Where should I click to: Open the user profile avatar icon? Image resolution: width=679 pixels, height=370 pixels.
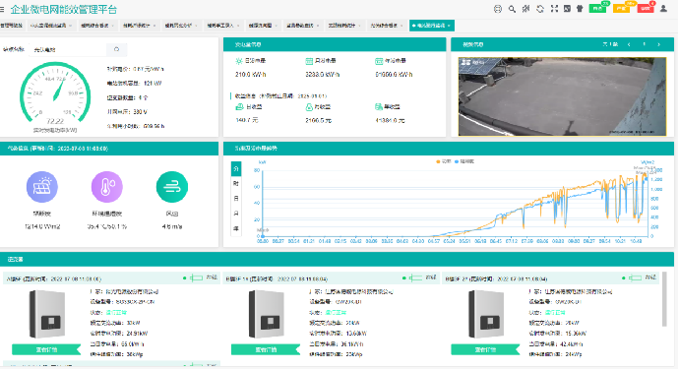(x=663, y=9)
